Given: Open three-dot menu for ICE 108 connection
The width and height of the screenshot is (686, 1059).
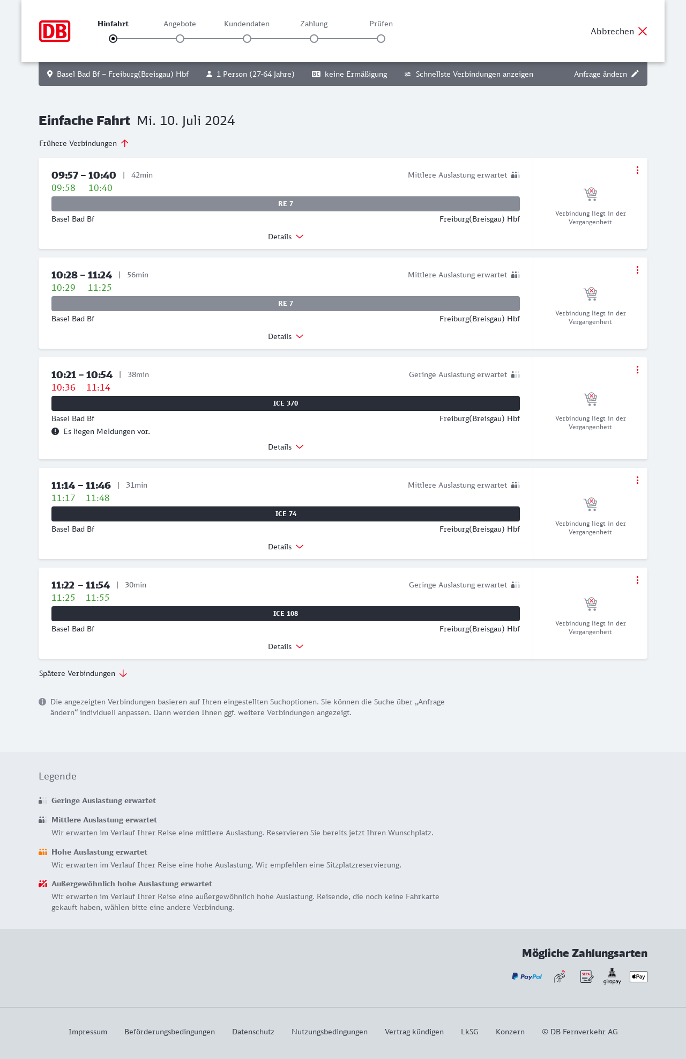Looking at the screenshot, I should pyautogui.click(x=637, y=580).
